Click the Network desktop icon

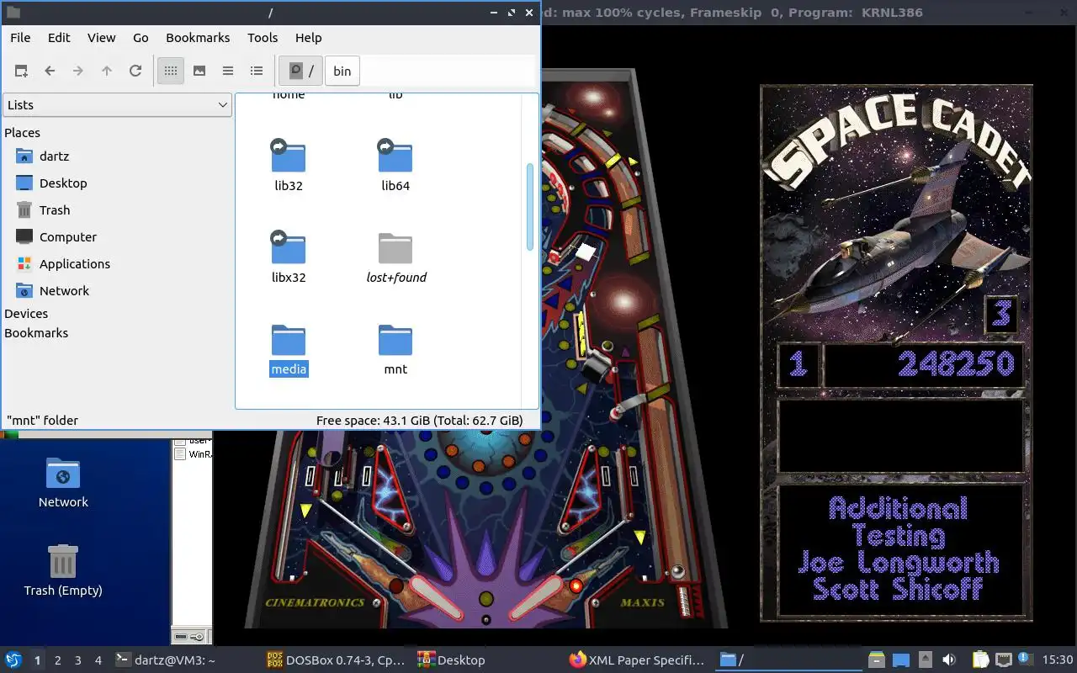coord(63,474)
